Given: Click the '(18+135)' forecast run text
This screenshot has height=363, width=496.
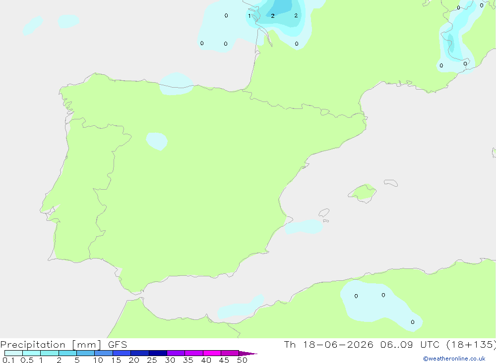Looking at the screenshot, I should click(471, 345).
